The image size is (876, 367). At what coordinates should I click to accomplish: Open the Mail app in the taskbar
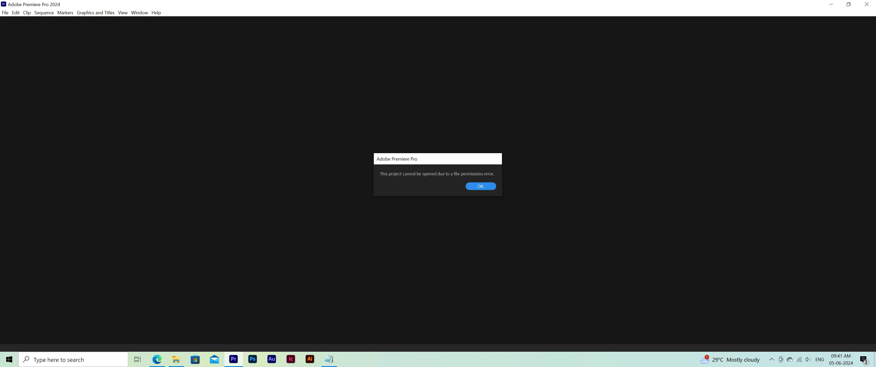tap(214, 359)
